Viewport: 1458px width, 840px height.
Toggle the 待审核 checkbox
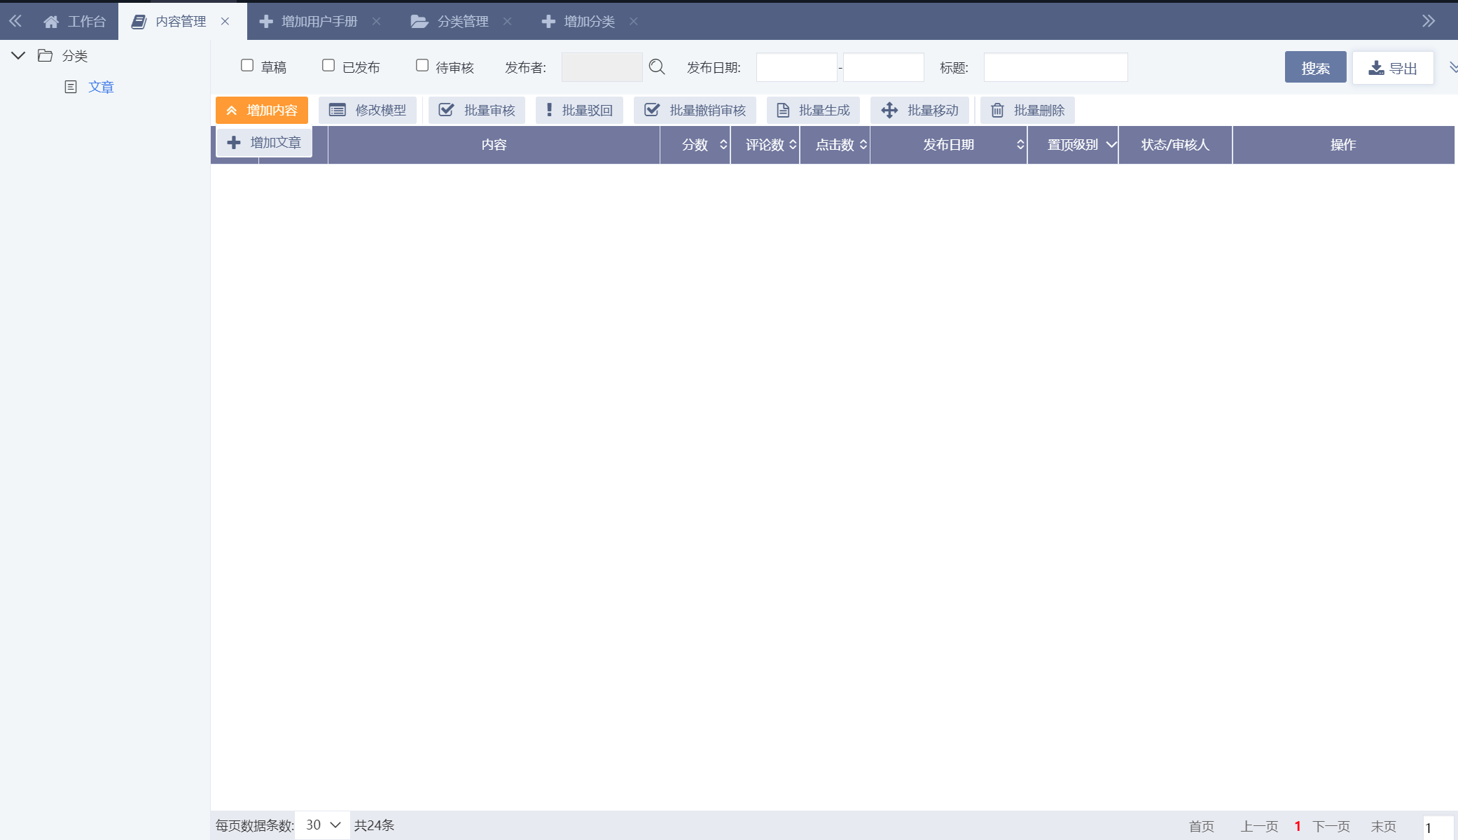422,66
